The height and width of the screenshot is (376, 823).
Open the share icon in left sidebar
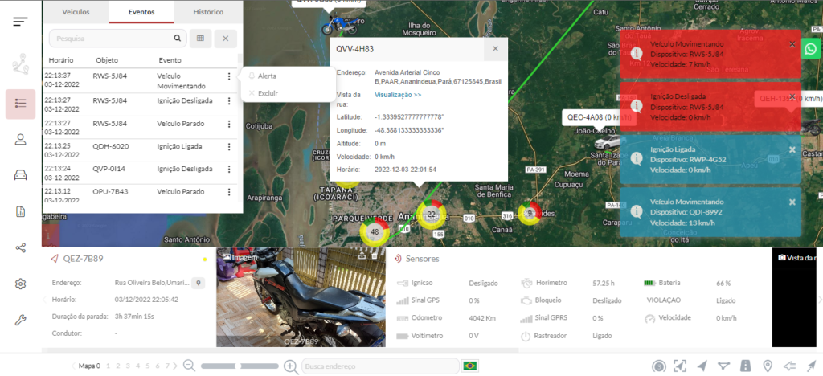pyautogui.click(x=20, y=247)
